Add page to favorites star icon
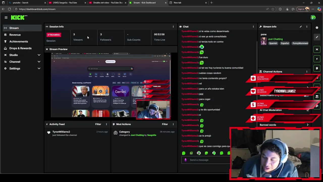The image size is (323, 182). coord(273,9)
